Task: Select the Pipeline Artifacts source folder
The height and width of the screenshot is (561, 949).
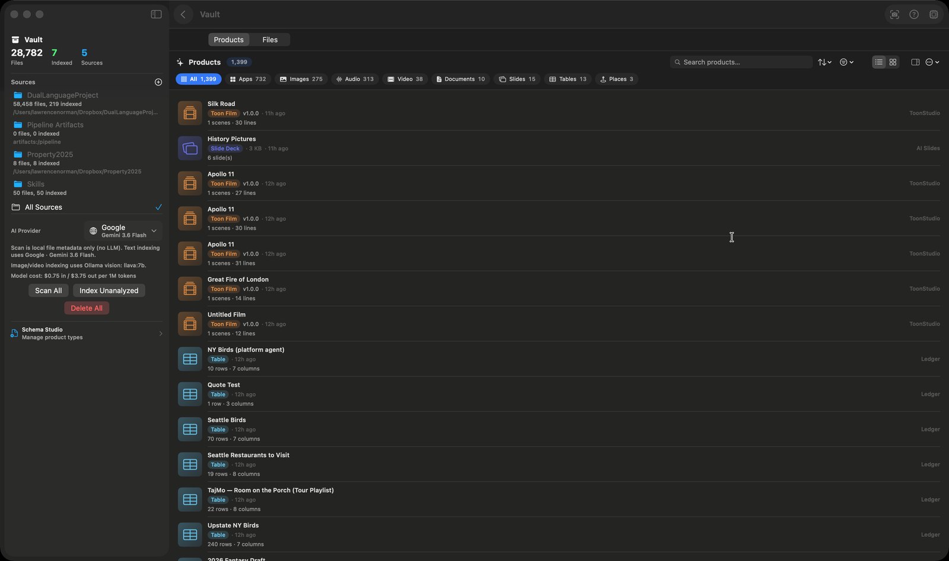Action: 87,133
